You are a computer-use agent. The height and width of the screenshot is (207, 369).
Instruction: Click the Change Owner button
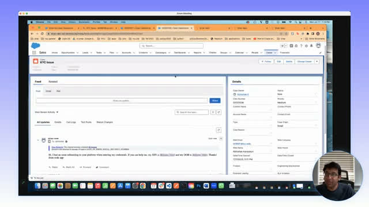(x=304, y=62)
